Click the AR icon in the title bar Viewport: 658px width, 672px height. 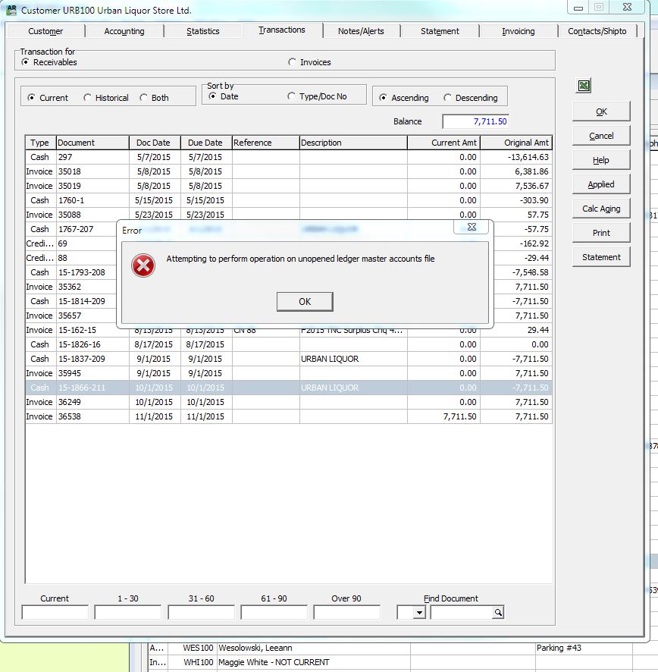11,10
